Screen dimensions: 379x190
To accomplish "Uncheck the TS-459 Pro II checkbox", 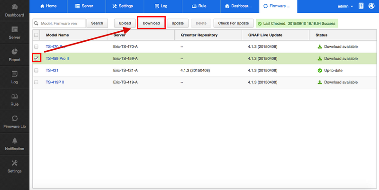I will (36, 58).
